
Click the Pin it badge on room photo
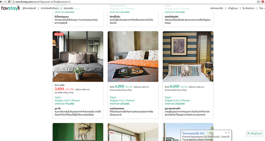pyautogui.click(x=112, y=133)
